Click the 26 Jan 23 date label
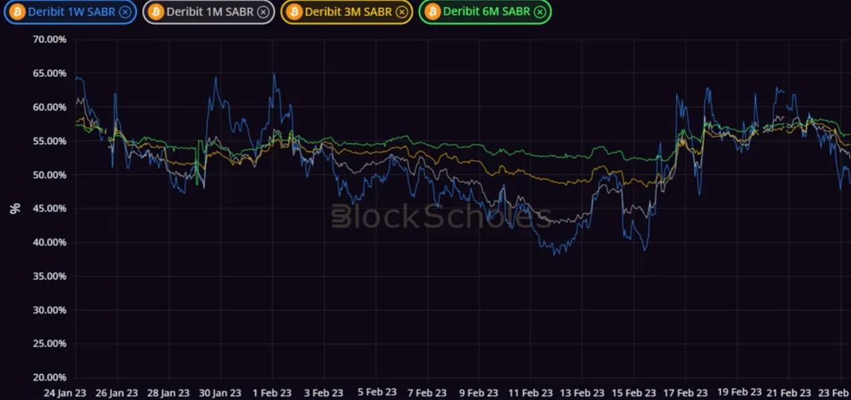The width and height of the screenshot is (851, 400). (117, 393)
